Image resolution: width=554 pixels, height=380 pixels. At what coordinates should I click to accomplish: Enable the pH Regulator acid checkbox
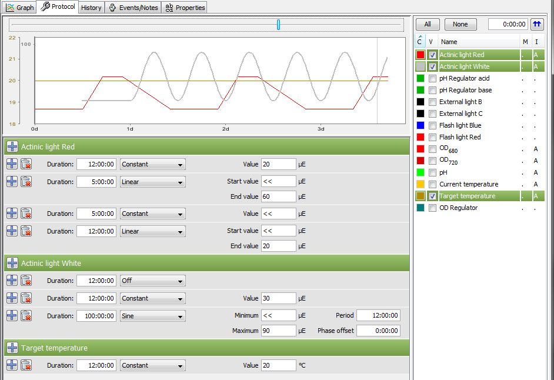[x=432, y=78]
